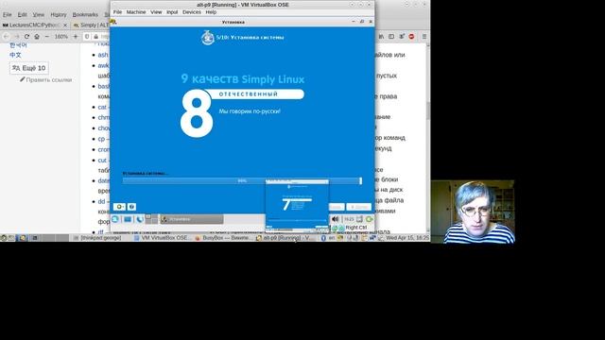Viewport: 605px width, 340px height.
Task: Click the installation progress bar
Action: [x=242, y=180]
